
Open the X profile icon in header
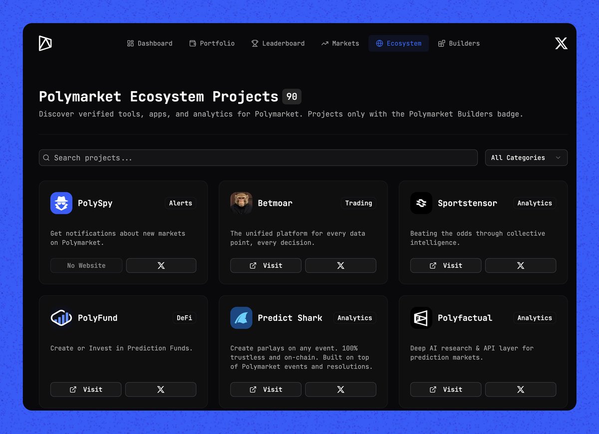pos(561,43)
